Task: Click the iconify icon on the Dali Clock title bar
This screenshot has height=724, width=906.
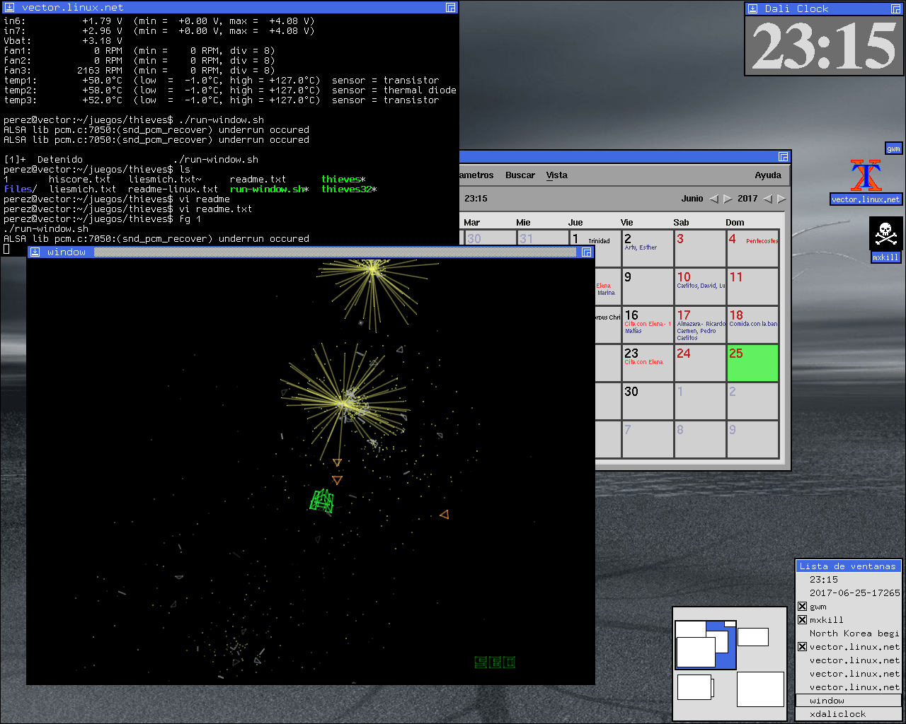Action: tap(754, 8)
